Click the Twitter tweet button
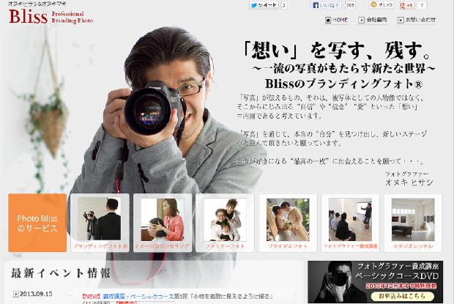The height and width of the screenshot is (304, 454). [x=264, y=5]
